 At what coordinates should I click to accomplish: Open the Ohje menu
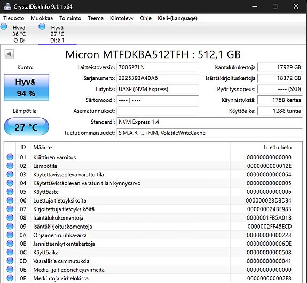(x=146, y=18)
